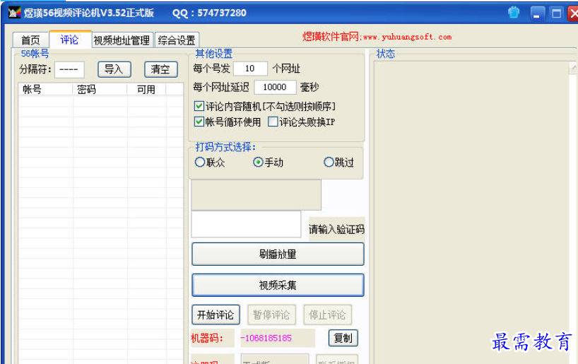
Task: Minimize the window
Action: coord(538,13)
